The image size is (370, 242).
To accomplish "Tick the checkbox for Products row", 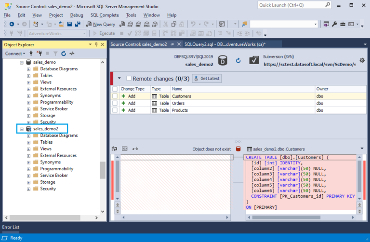I will (115, 110).
